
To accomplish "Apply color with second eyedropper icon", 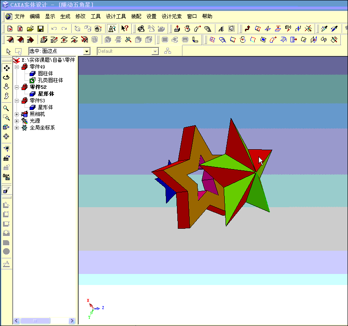I will [334, 28].
